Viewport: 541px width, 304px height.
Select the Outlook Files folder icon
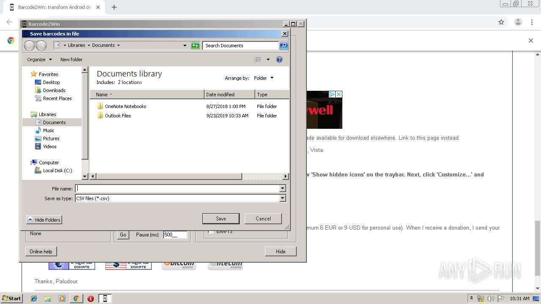tap(100, 116)
